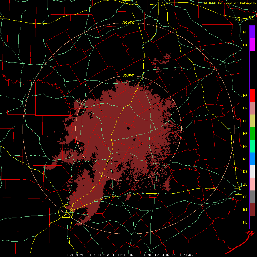
Task: Click the IC light pink legend swatch
Action: coord(252,184)
